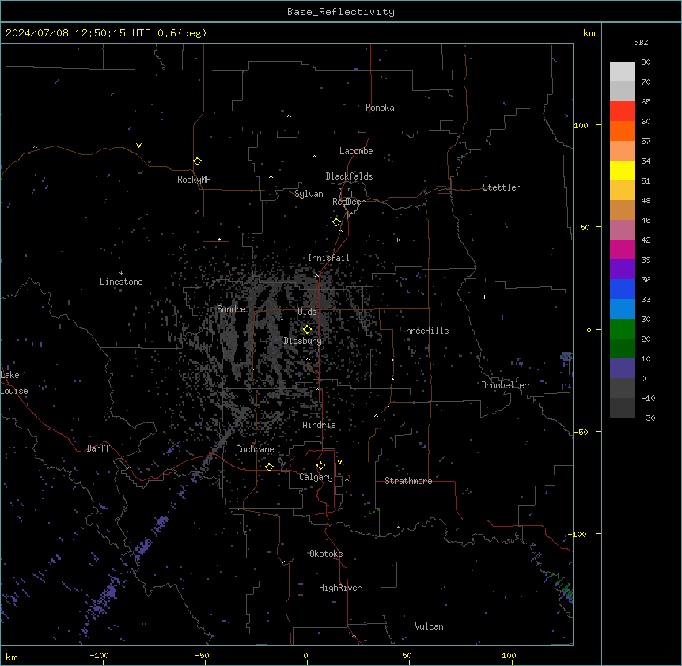Select the Lacombe city label
This screenshot has height=666, width=682.
point(356,151)
